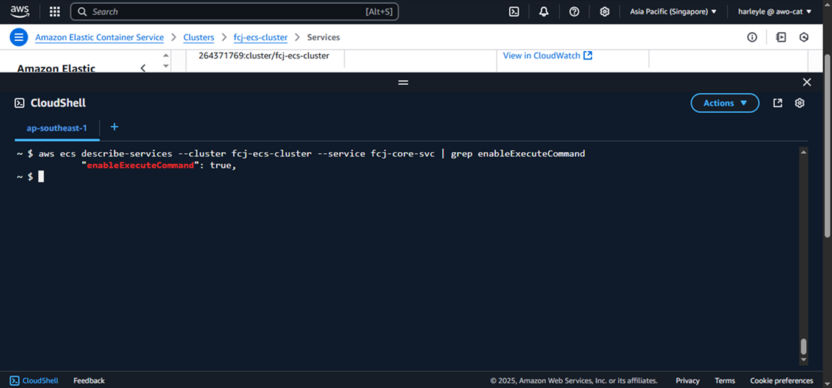Screen dimensions: 832x388
Task: Click the page vertical scrollbar
Action: [x=827, y=146]
